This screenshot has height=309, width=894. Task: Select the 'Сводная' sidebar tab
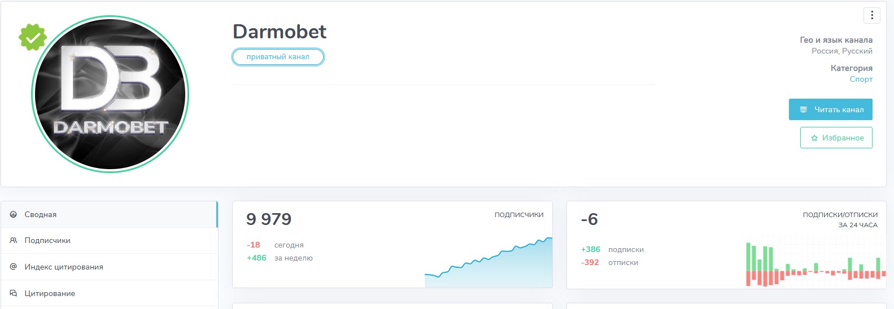[x=41, y=214]
